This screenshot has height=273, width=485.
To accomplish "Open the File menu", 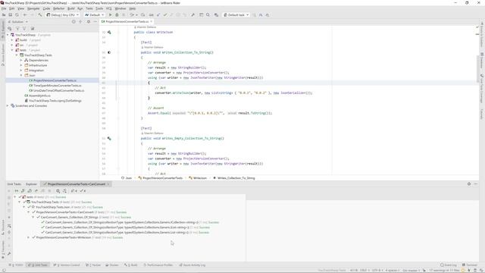I will pos(4,8).
